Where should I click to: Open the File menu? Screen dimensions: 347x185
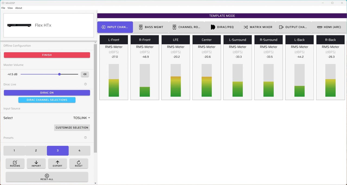point(3,8)
